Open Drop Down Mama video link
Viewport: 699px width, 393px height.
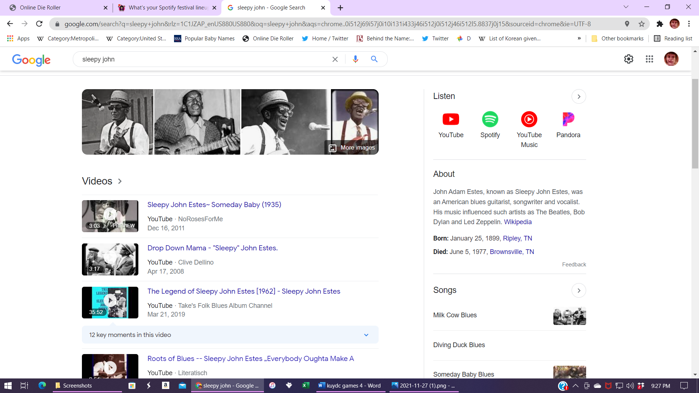coord(212,248)
